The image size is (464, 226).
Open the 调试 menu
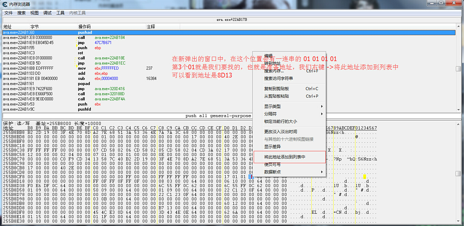(x=47, y=13)
